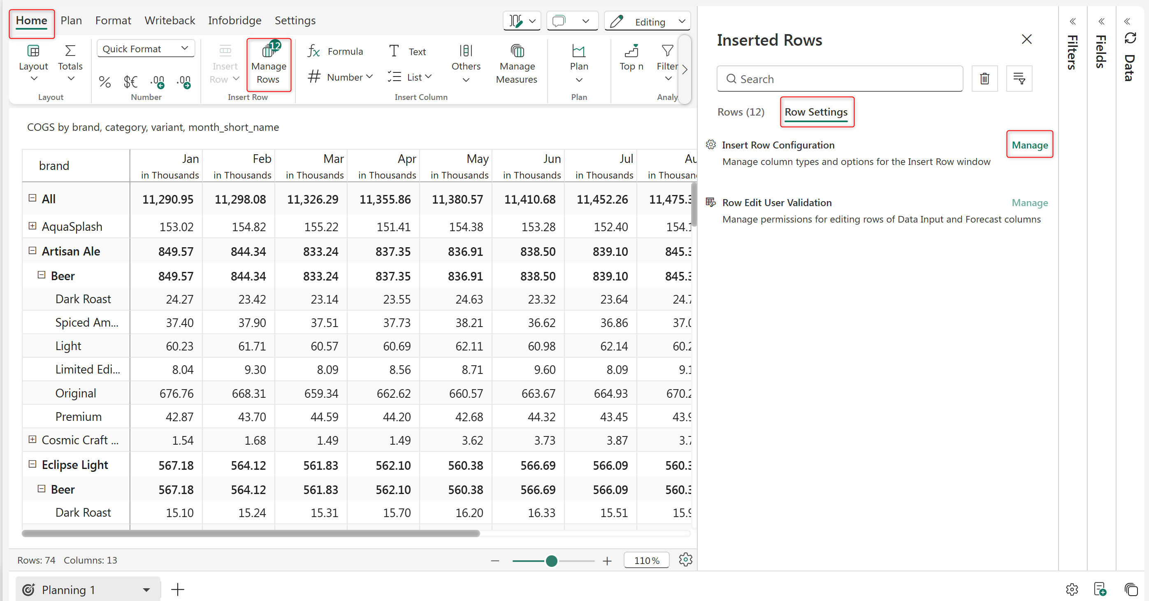Open the Quick Format dropdown
The height and width of the screenshot is (601, 1149).
[145, 49]
